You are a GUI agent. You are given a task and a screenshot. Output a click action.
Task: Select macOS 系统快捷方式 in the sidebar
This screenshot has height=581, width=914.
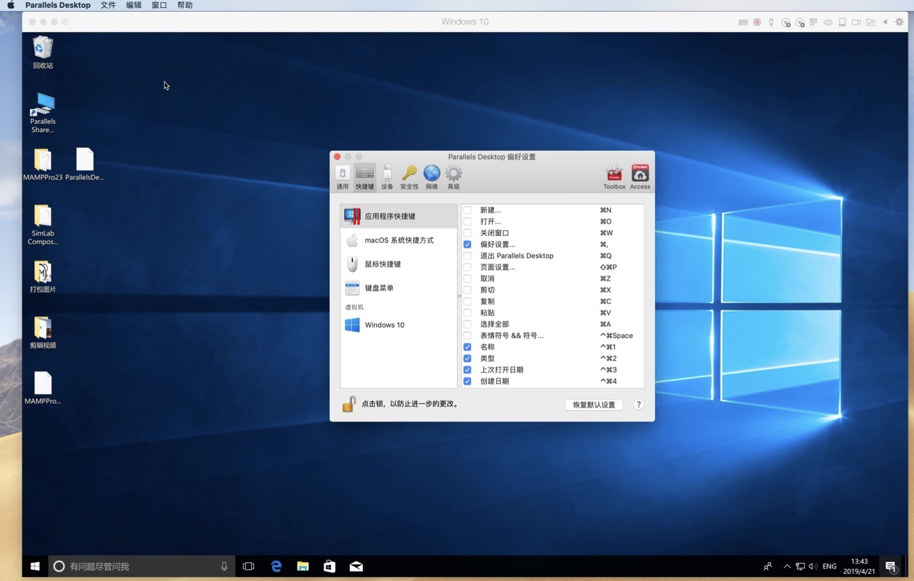tap(399, 240)
